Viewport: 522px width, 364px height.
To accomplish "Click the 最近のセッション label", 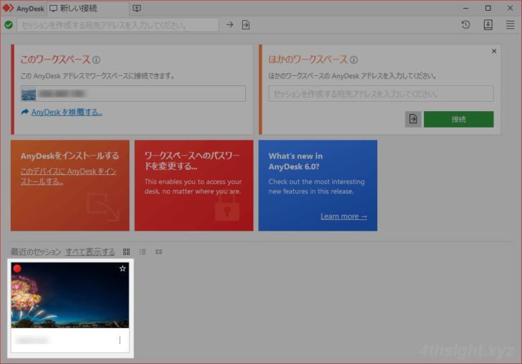I will pyautogui.click(x=36, y=252).
